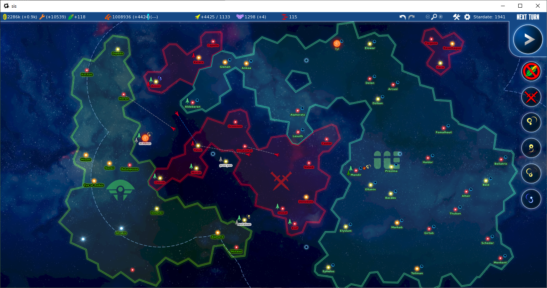Click the red warships count icon
Screen dimensions: 547x288
[x=284, y=17]
